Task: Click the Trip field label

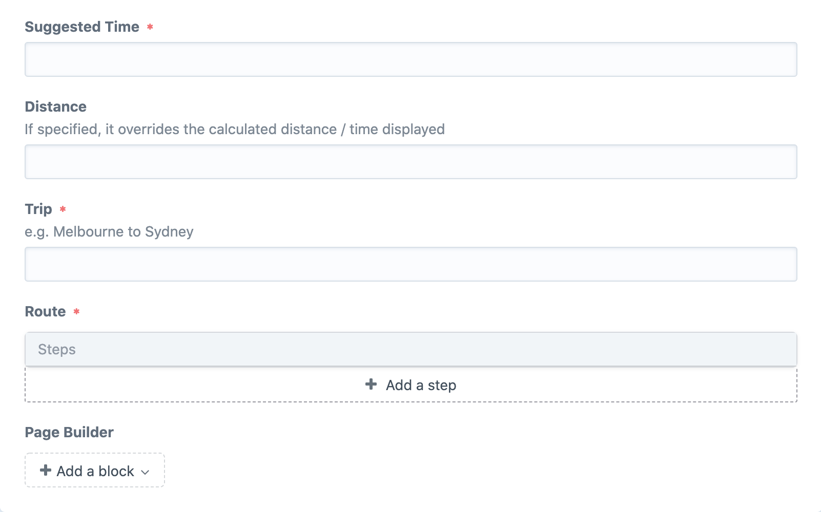Action: (x=38, y=209)
